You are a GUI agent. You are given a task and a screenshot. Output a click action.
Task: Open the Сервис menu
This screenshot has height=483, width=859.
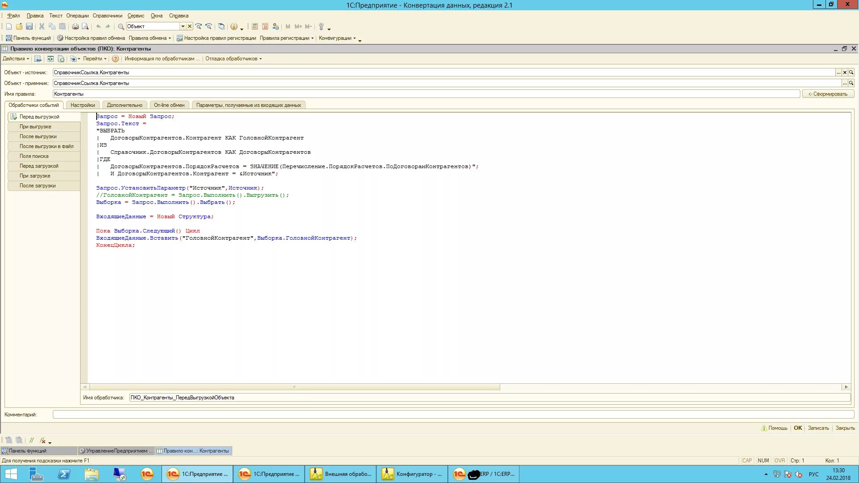click(x=136, y=16)
